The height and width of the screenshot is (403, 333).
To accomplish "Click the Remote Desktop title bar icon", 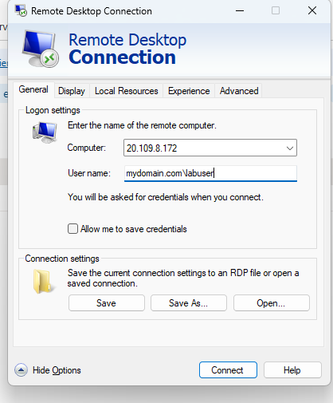I will tap(21, 10).
